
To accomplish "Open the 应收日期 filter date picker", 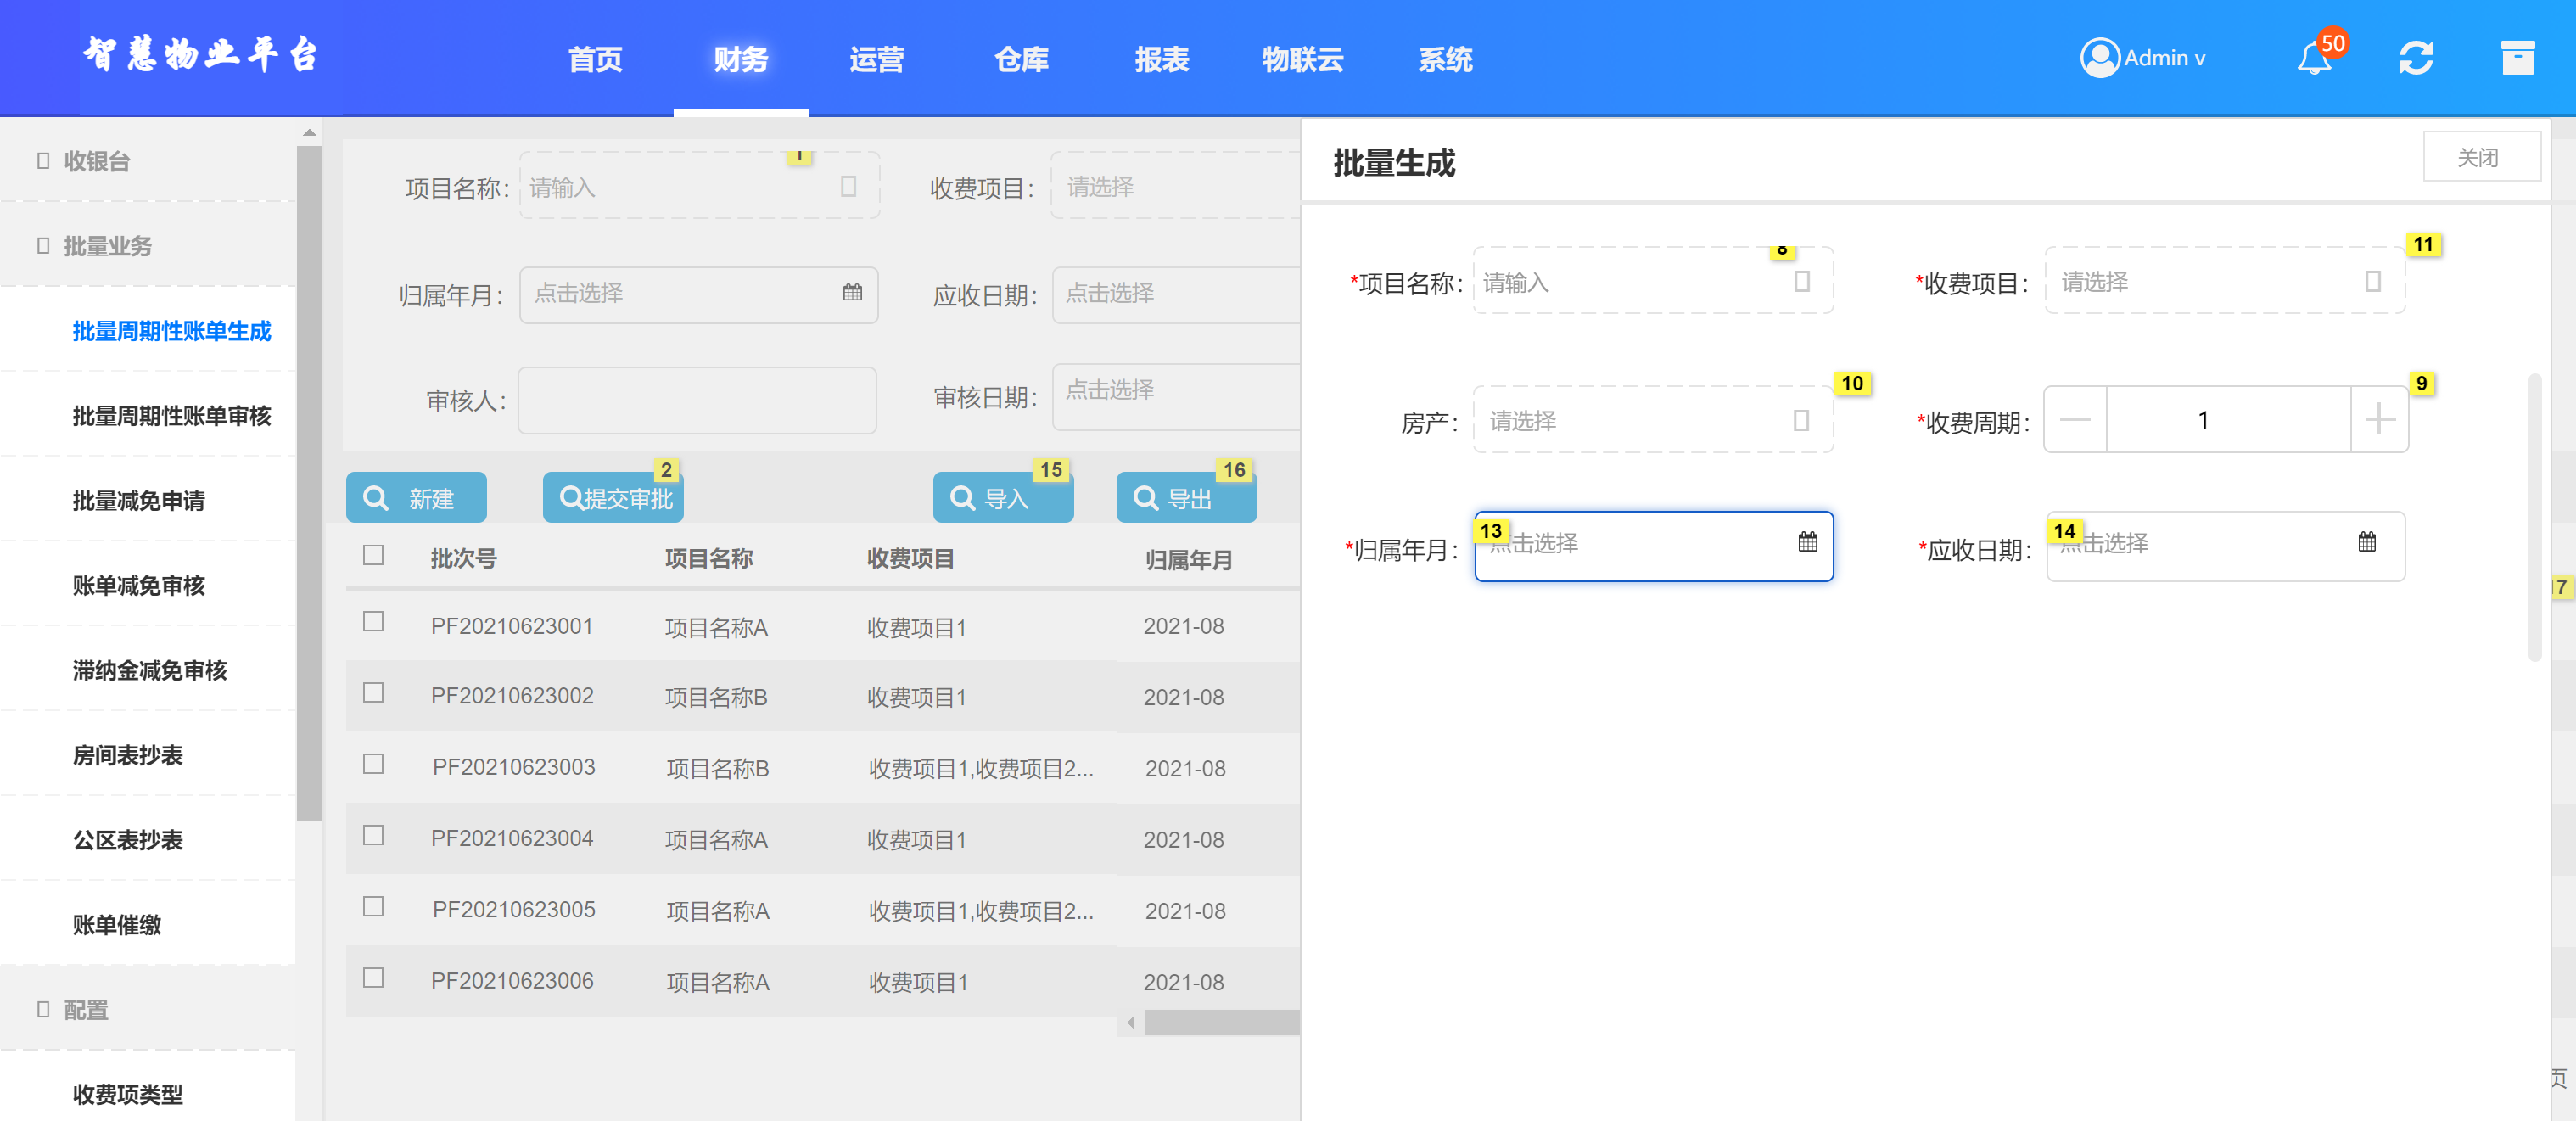I will [1176, 294].
